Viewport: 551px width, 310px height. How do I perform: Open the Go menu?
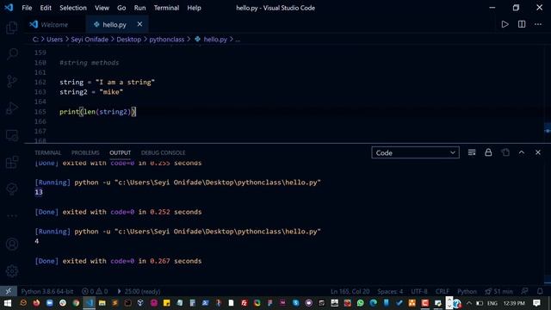tap(121, 8)
